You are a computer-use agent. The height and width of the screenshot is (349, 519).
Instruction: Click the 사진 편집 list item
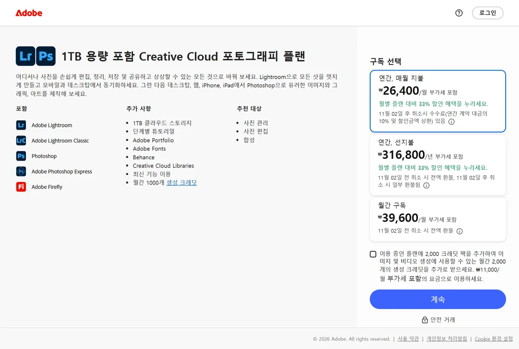[x=256, y=131]
